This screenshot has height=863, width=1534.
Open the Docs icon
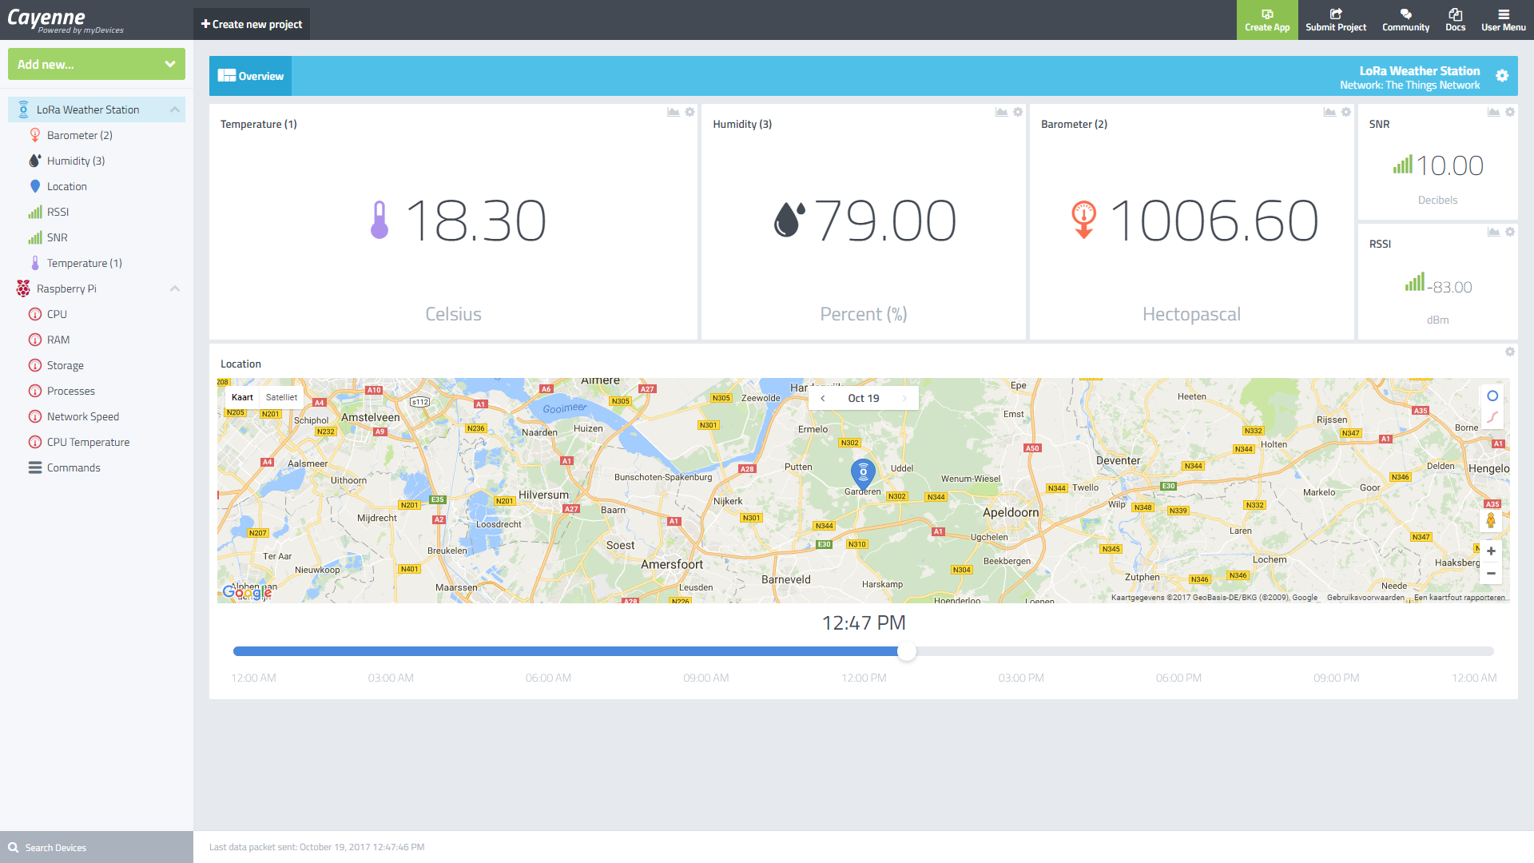(x=1455, y=19)
